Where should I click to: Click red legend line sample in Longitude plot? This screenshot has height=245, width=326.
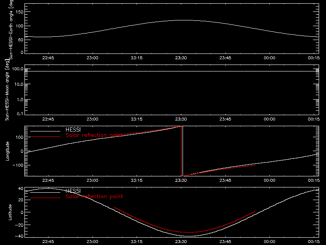45,137
